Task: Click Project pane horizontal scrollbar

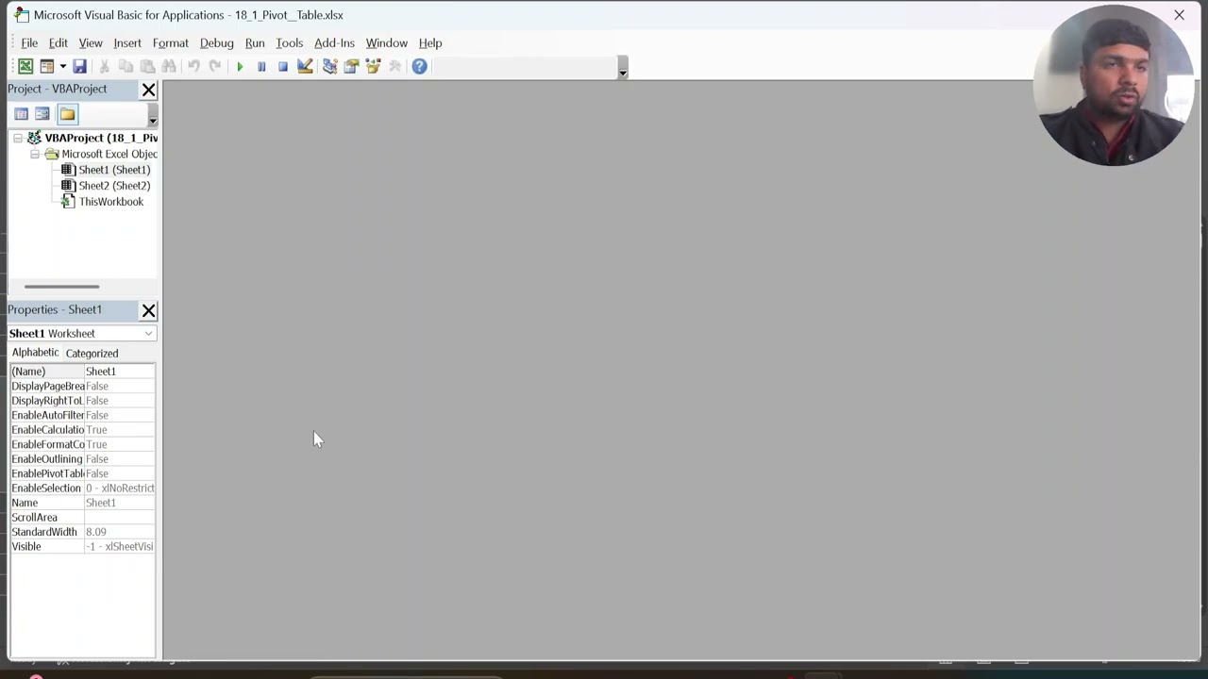Action: pos(61,286)
